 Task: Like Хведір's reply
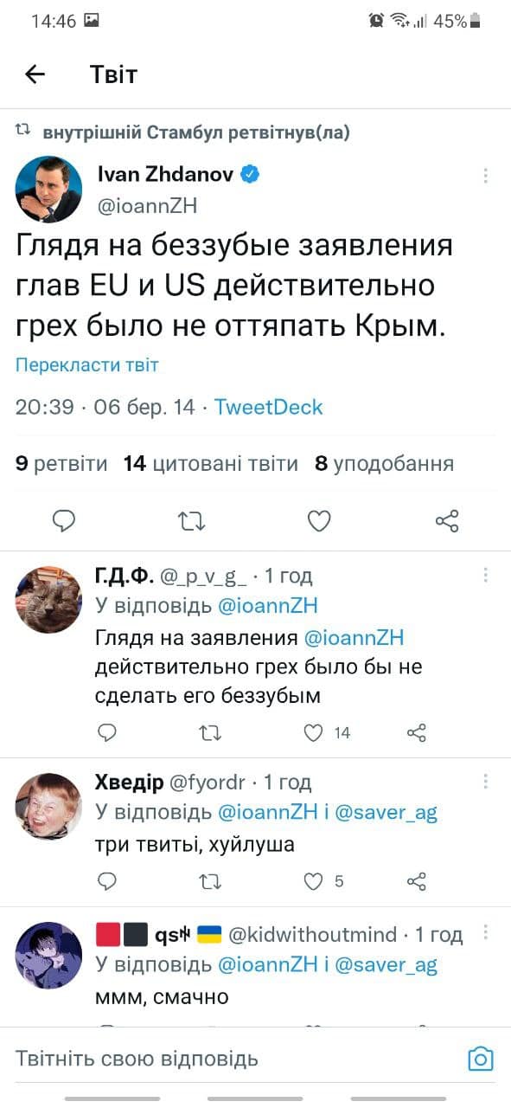[315, 881]
